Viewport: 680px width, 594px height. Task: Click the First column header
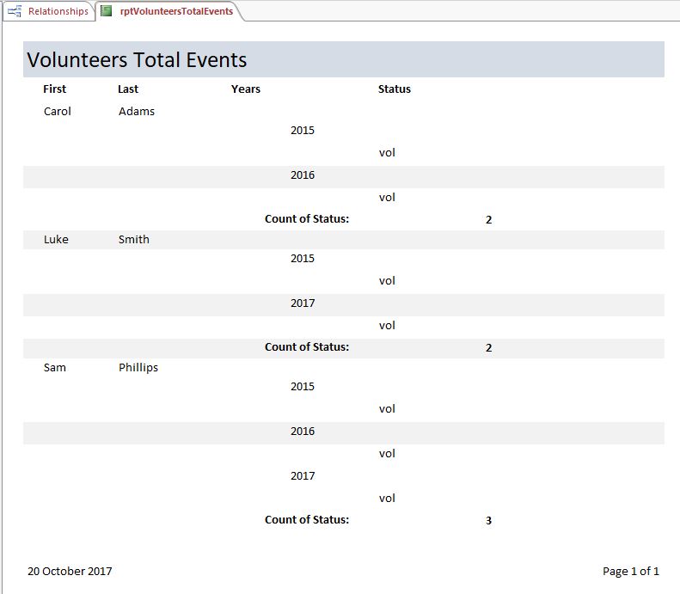click(54, 89)
